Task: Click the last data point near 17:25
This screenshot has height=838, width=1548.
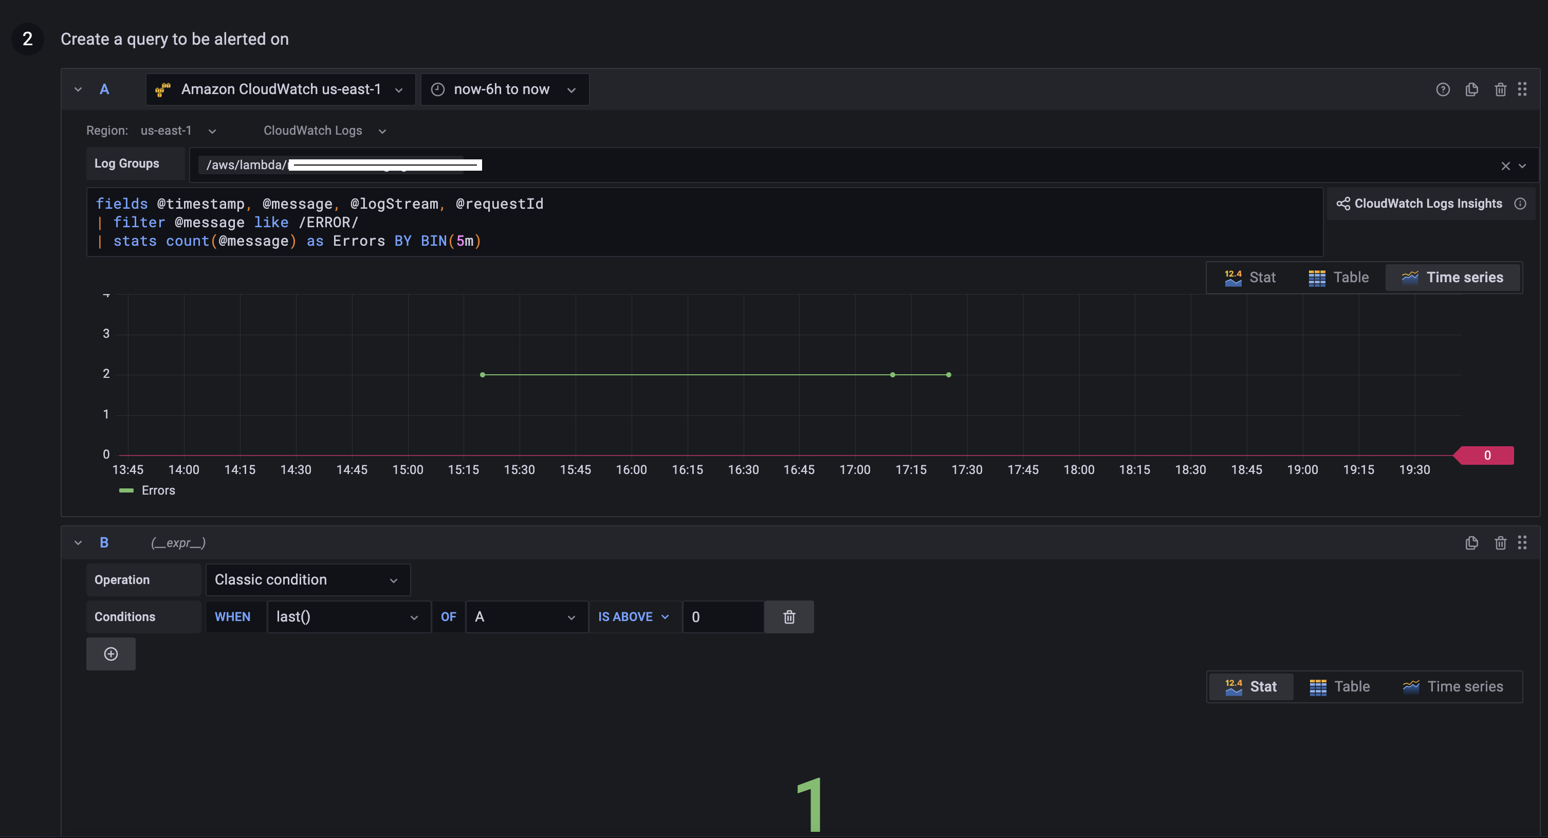Action: 948,375
